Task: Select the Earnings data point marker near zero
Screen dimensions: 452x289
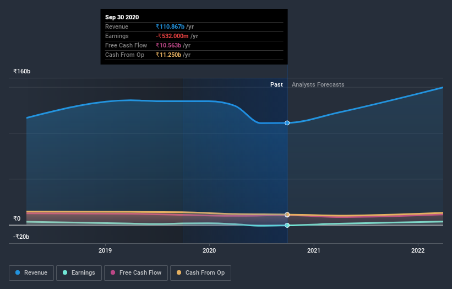Action: coord(287,225)
